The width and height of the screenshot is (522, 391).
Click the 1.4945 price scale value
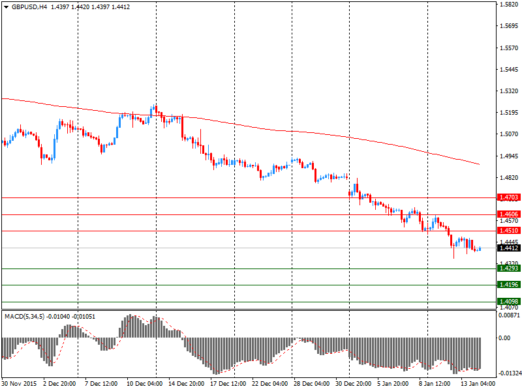click(x=510, y=156)
